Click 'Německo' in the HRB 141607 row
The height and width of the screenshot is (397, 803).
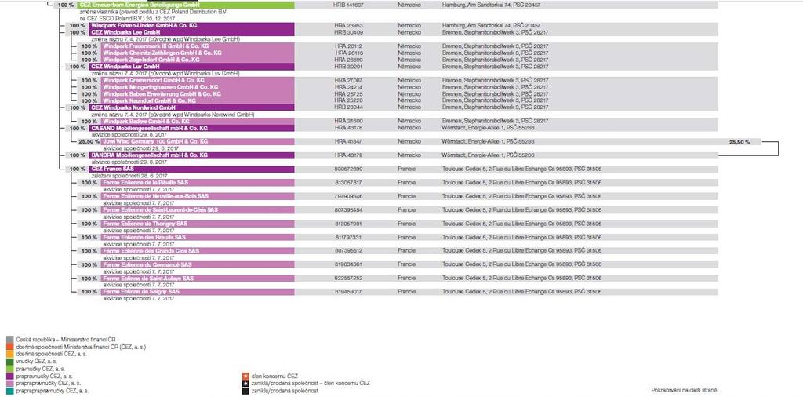(409, 5)
